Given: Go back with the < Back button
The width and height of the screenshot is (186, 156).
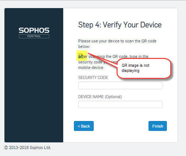Looking at the screenshot, I should (84, 126).
